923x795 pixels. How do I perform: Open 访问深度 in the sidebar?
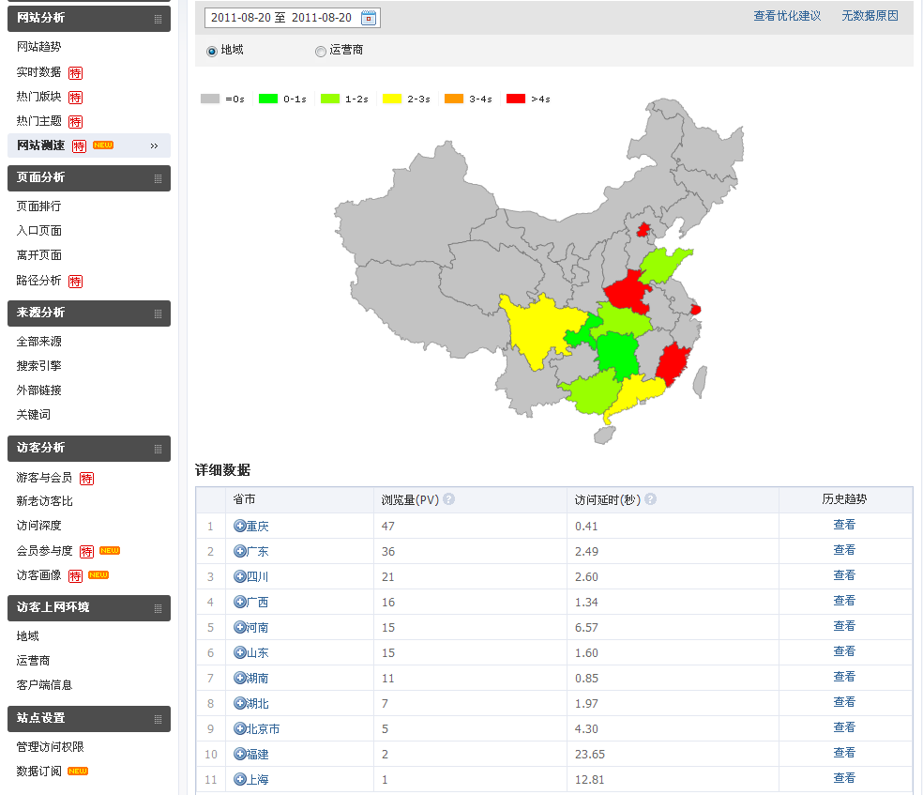(38, 526)
